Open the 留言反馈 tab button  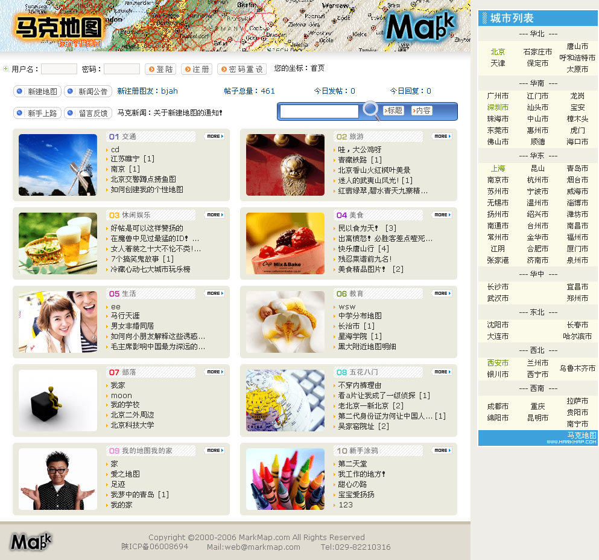pos(88,113)
